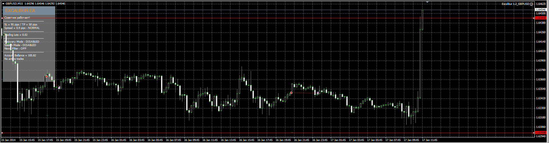
Task: Click the 'News Filter - OFF' line
Action: (15, 49)
